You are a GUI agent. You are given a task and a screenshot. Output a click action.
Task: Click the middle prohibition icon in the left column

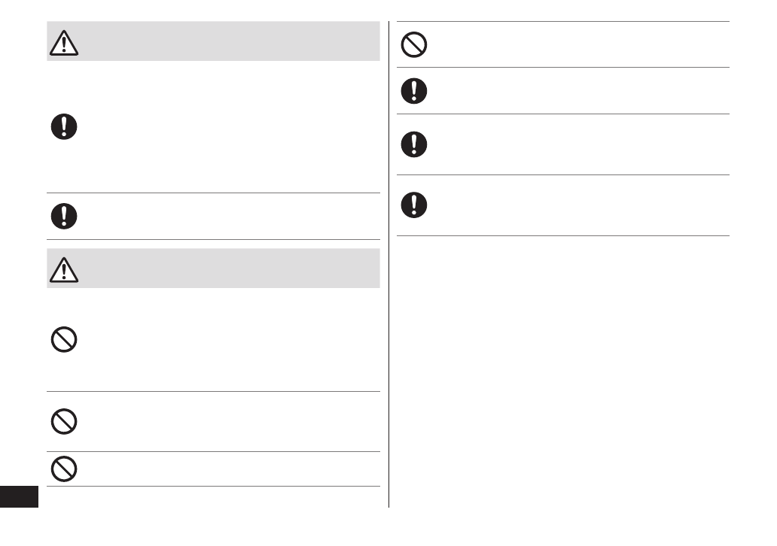point(64,420)
